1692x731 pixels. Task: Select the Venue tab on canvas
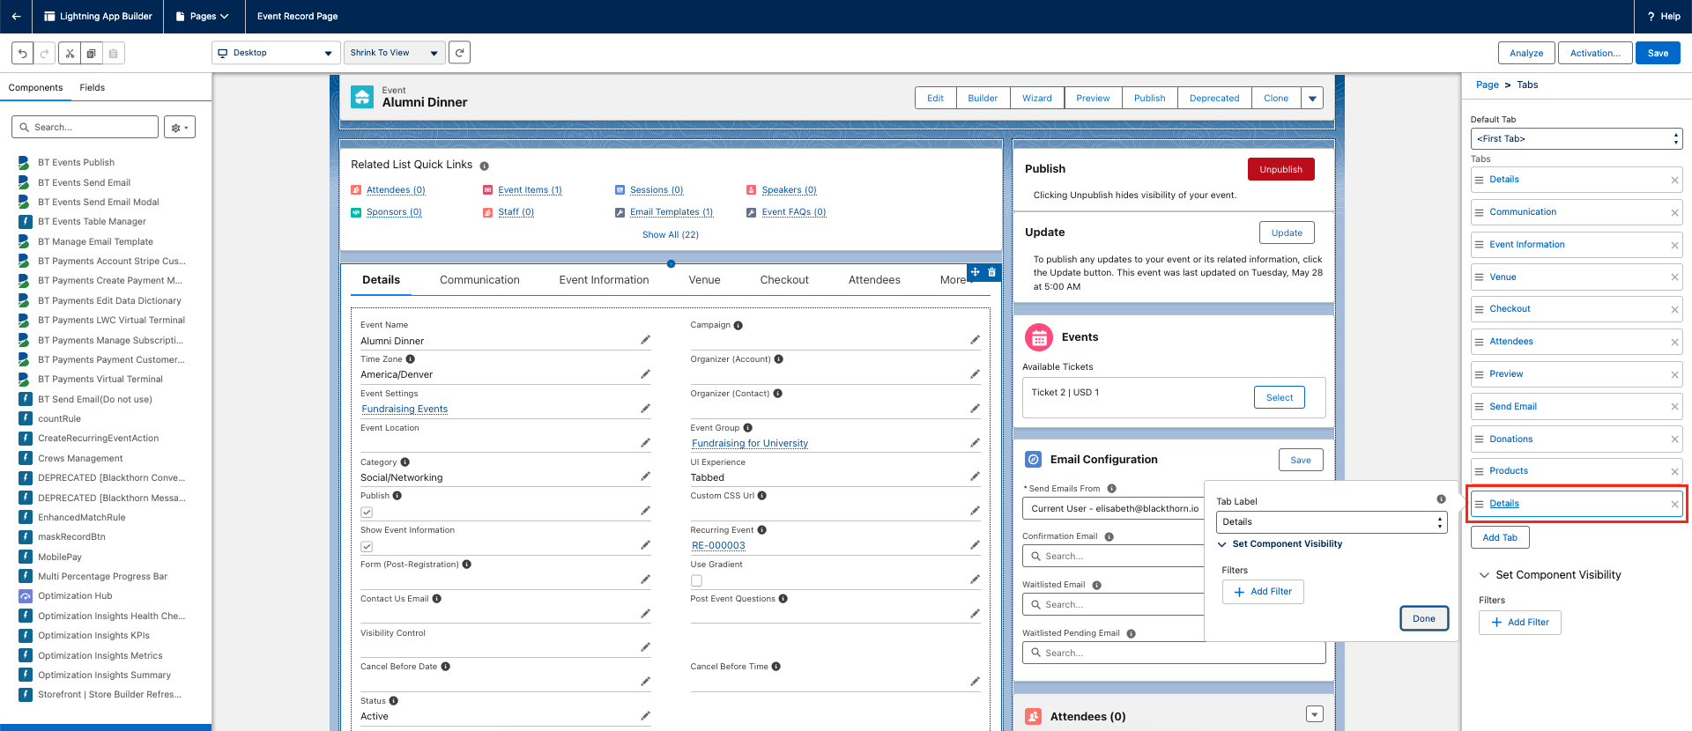pyautogui.click(x=704, y=280)
